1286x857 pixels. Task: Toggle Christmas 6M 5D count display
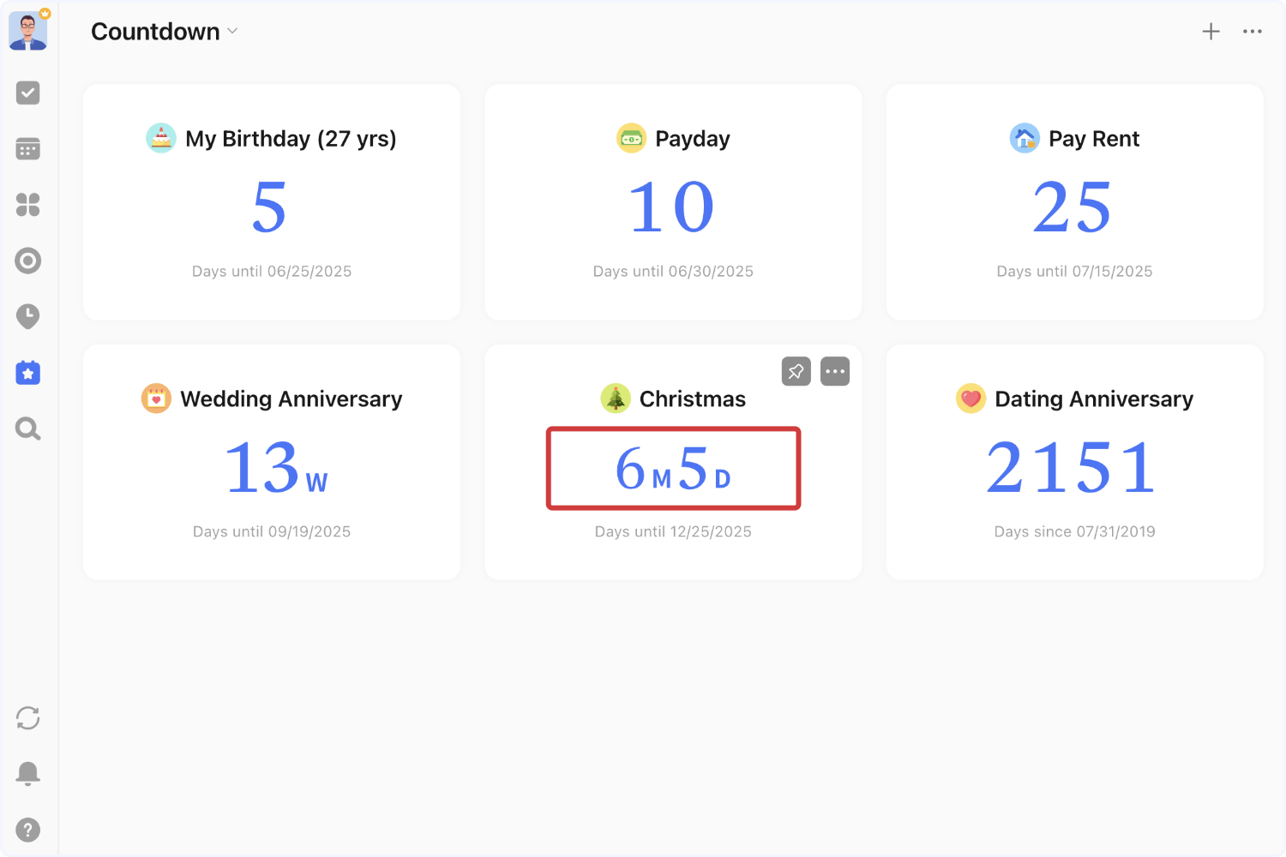pos(673,469)
